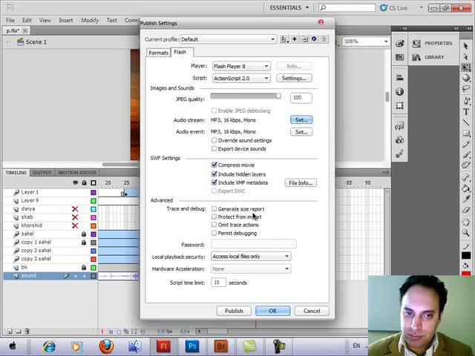Open the Info panel icon

399,91
